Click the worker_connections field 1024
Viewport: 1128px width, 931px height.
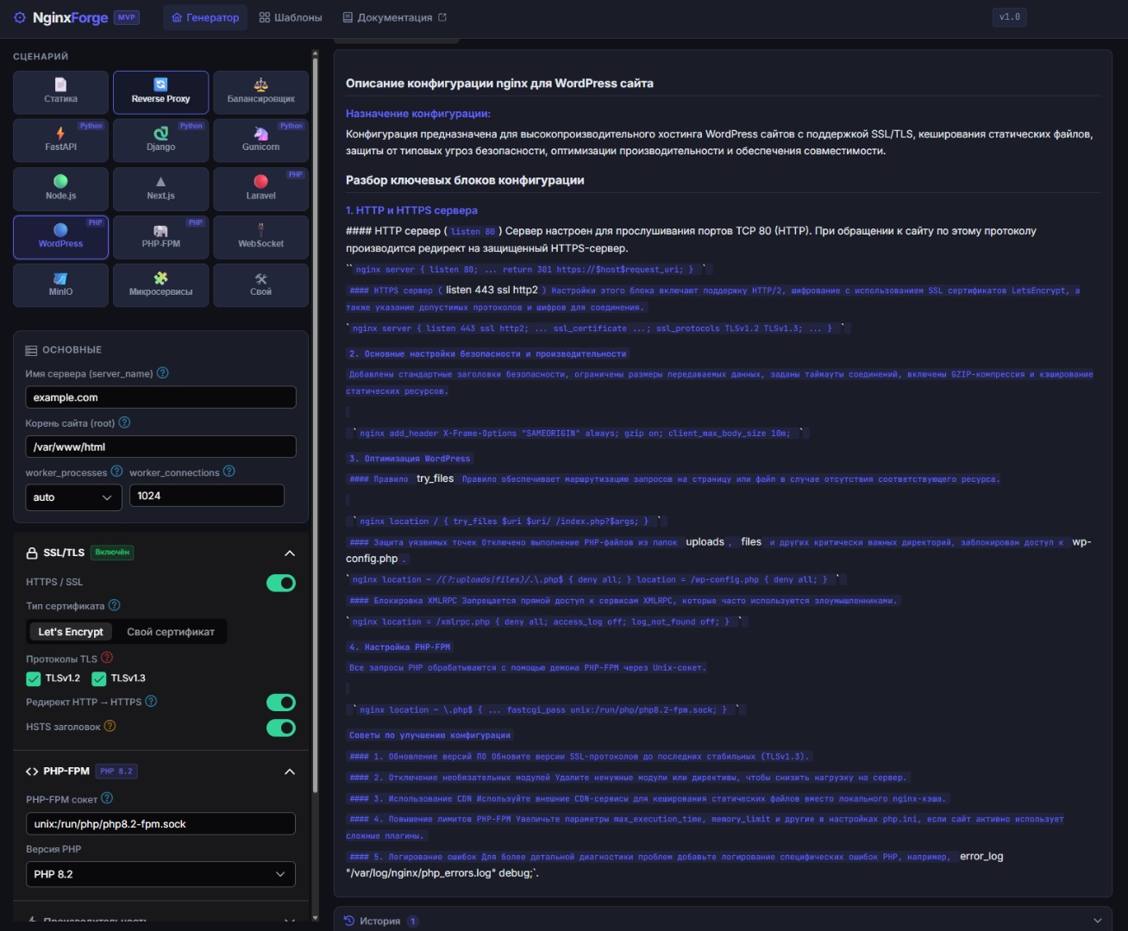(207, 496)
